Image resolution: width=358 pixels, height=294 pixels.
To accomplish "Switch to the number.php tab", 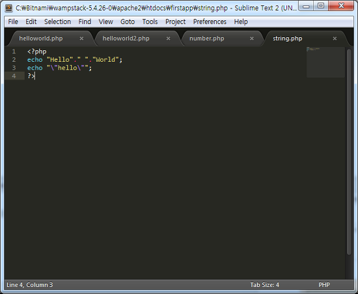I will (x=207, y=38).
